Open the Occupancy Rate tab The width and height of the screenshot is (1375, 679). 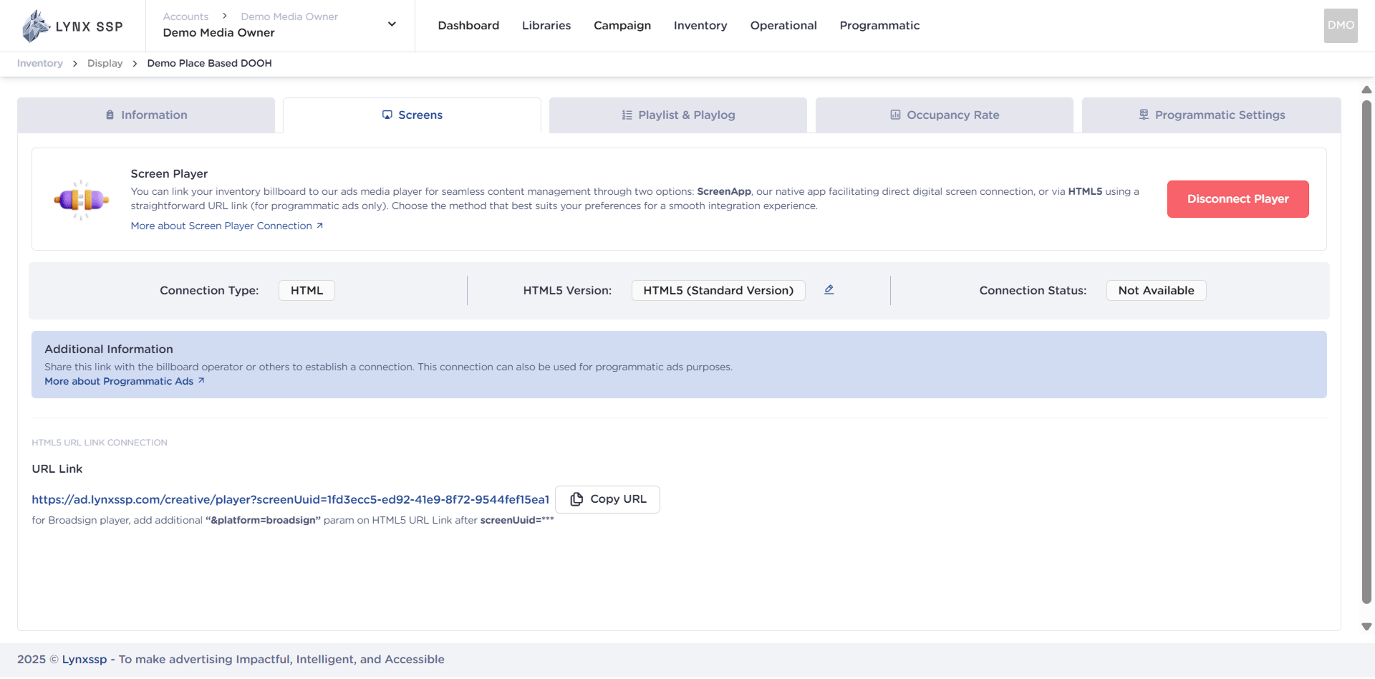945,115
